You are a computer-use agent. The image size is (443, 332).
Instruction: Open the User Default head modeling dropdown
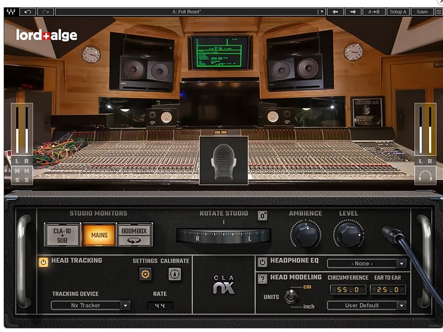tap(367, 305)
